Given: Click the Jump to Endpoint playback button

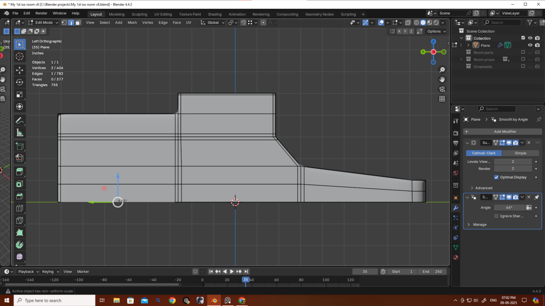Looking at the screenshot, I should tap(246, 272).
